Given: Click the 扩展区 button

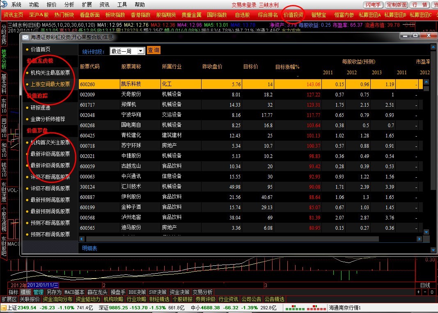Looking at the screenshot, I should pyautogui.click(x=9, y=299).
